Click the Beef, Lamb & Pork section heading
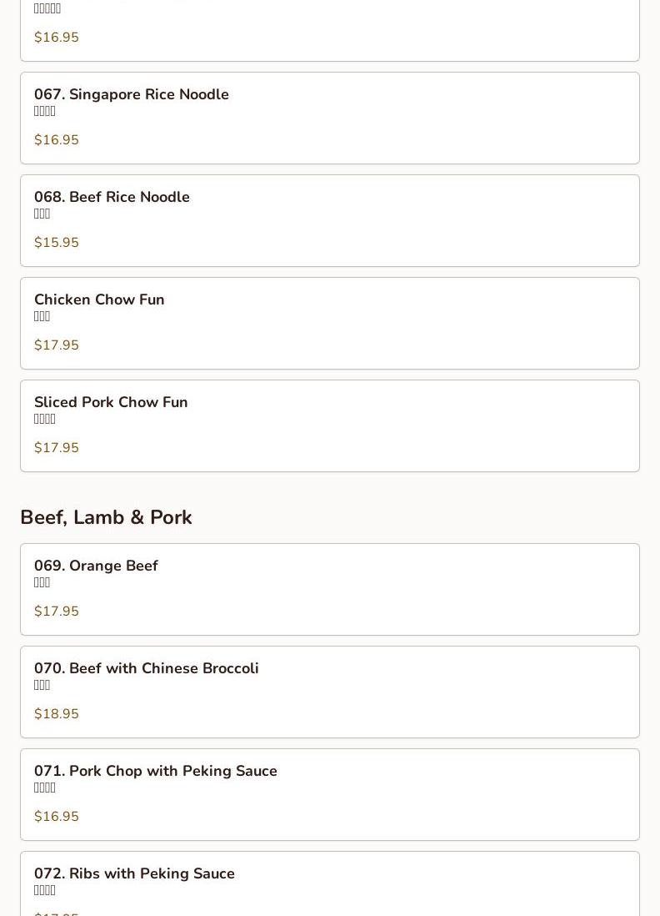Screen dimensions: 660x916 pos(106,517)
